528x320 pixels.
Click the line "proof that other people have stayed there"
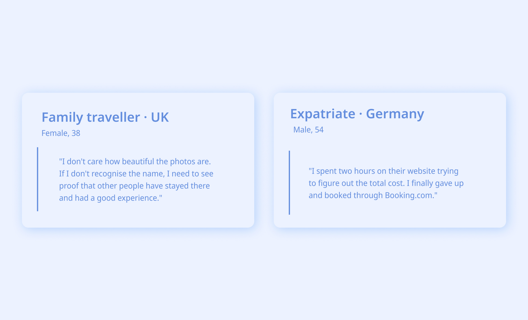click(135, 186)
